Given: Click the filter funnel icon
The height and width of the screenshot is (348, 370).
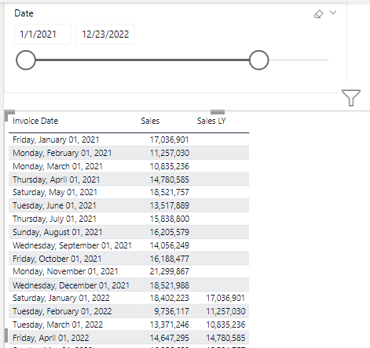Looking at the screenshot, I should click(351, 97).
